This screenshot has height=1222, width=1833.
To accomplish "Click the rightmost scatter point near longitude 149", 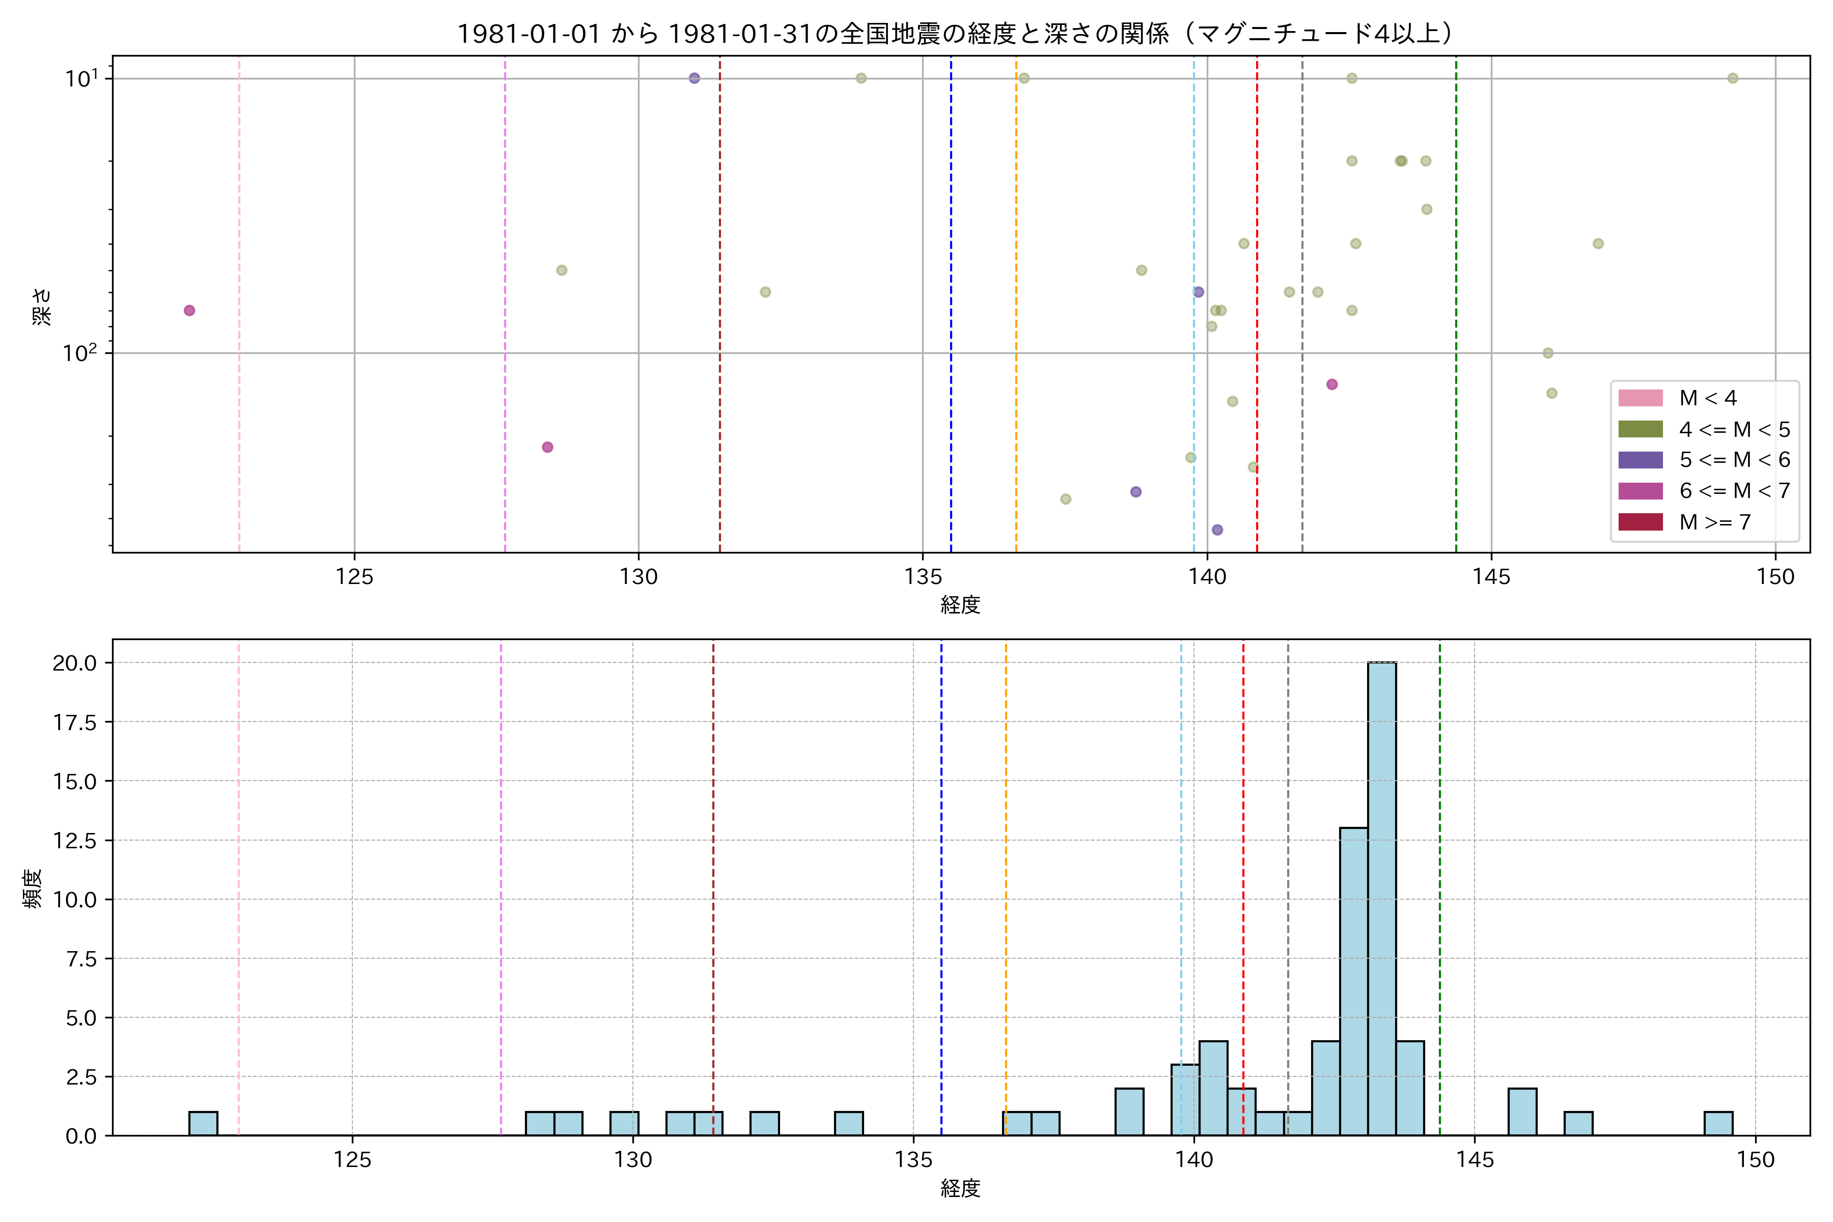I will [x=1733, y=78].
